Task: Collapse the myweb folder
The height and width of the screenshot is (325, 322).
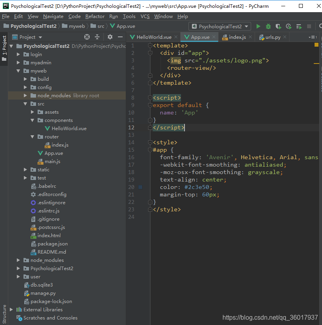Action: 18,71
